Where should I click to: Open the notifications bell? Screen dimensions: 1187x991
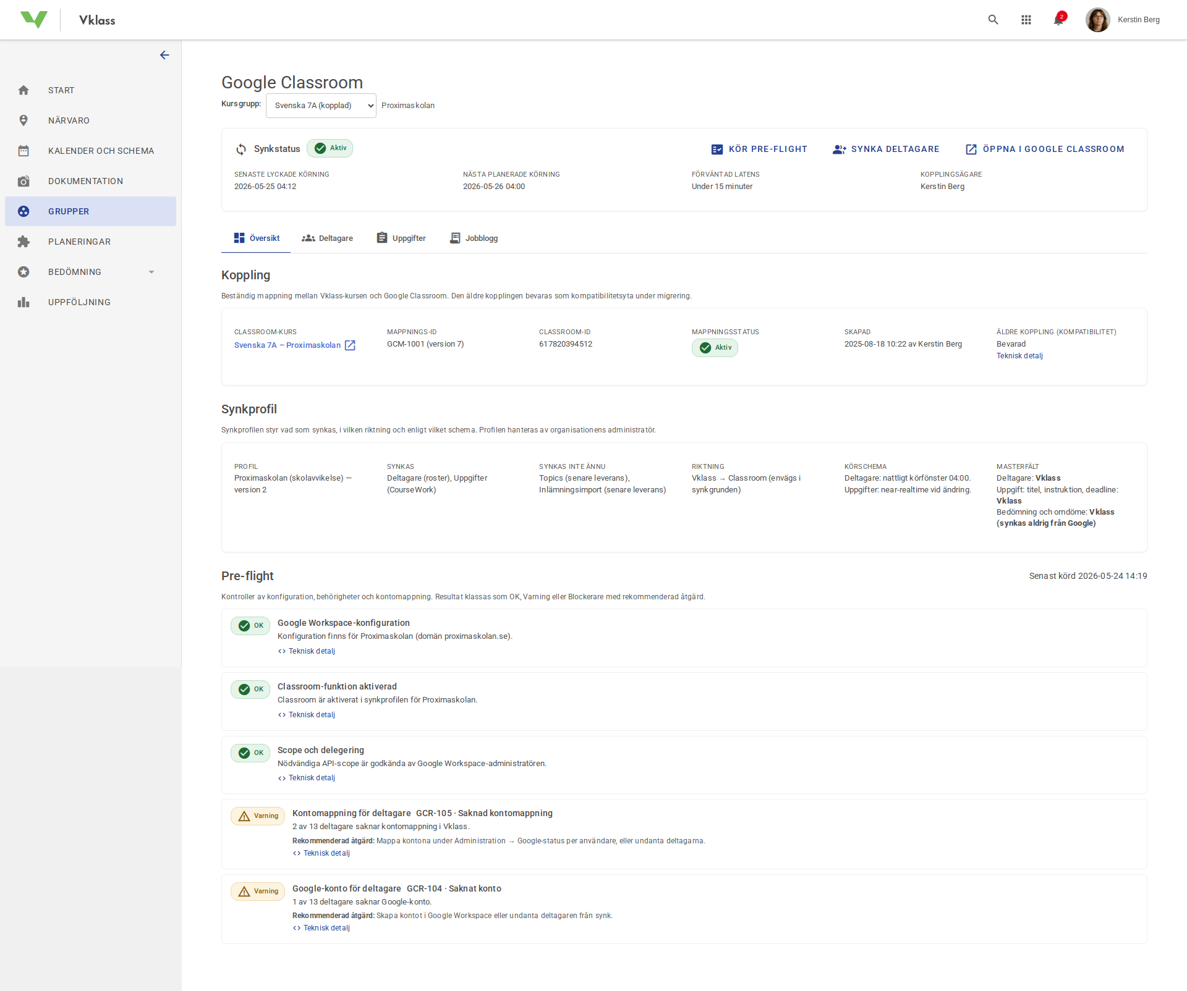(x=1059, y=20)
